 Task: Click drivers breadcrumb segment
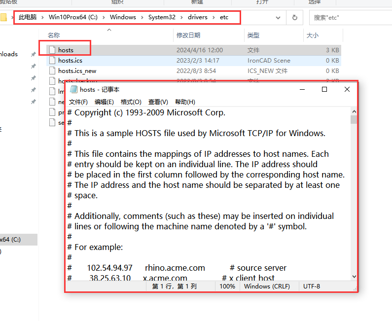pyautogui.click(x=198, y=17)
